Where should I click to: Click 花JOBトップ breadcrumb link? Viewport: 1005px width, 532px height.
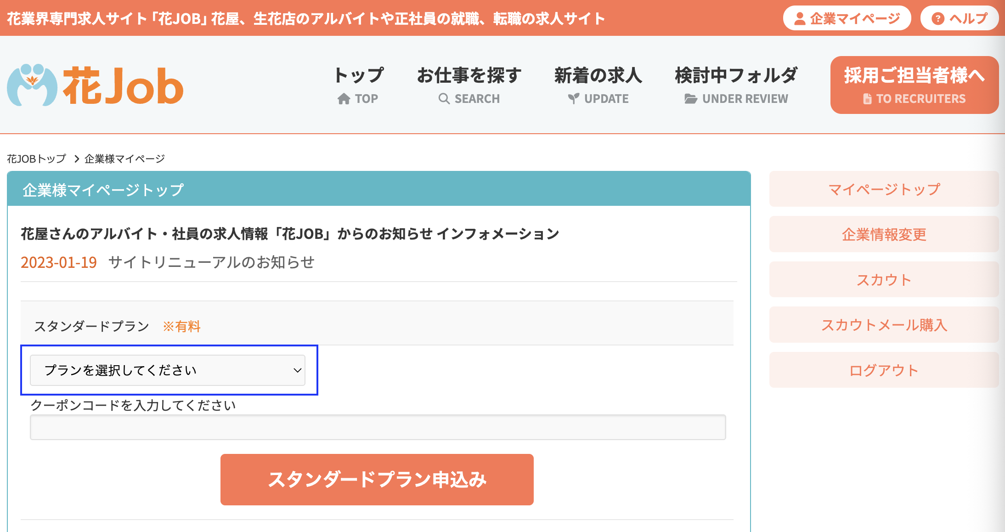coord(36,159)
